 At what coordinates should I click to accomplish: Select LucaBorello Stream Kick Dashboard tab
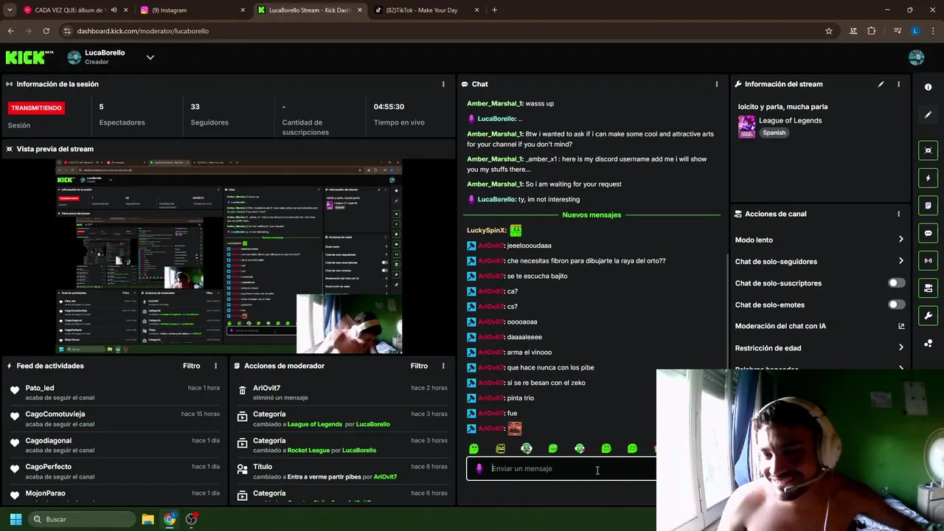(309, 10)
